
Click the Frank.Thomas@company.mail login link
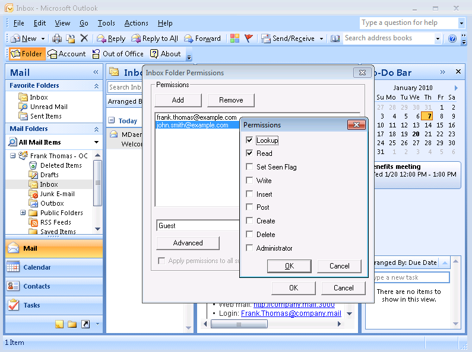coord(291,313)
